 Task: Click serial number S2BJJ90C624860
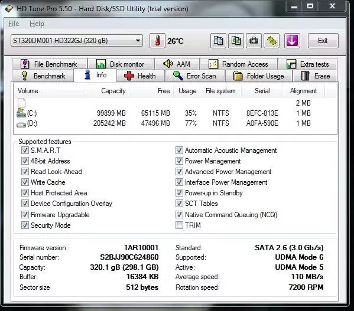(129, 257)
